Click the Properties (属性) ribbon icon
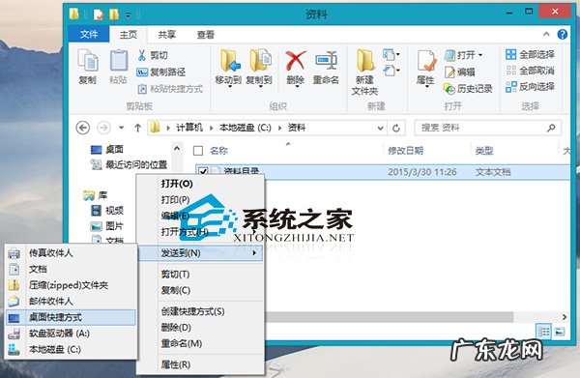Image resolution: width=580 pixels, height=378 pixels. click(426, 61)
